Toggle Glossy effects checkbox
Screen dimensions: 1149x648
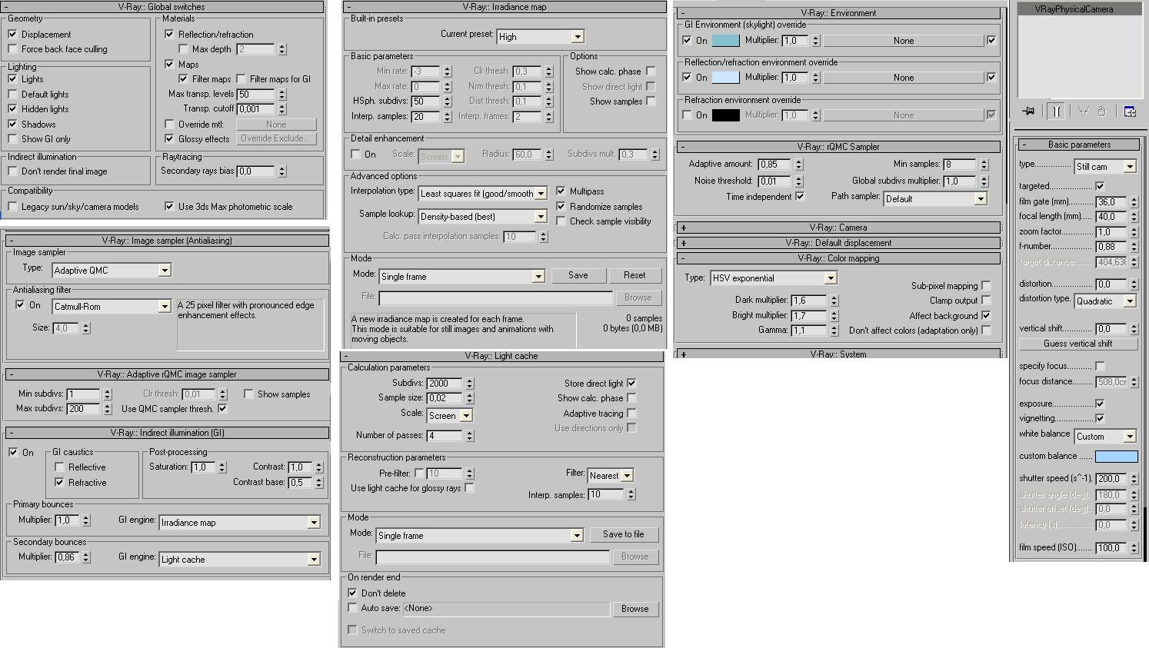[169, 139]
